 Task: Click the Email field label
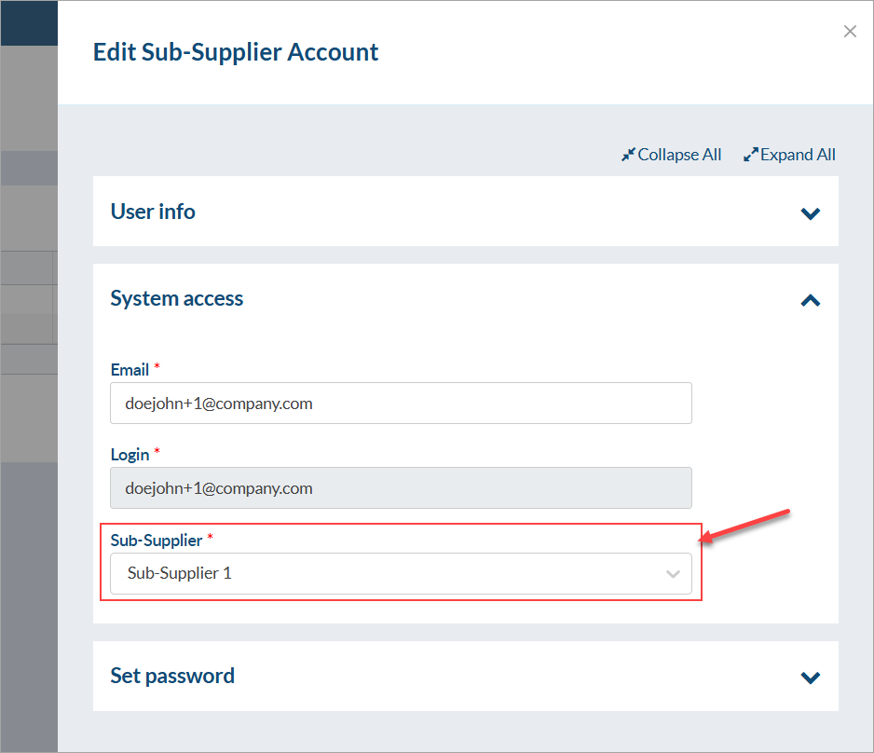[x=130, y=370]
